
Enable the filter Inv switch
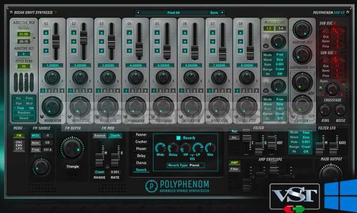(x=234, y=137)
